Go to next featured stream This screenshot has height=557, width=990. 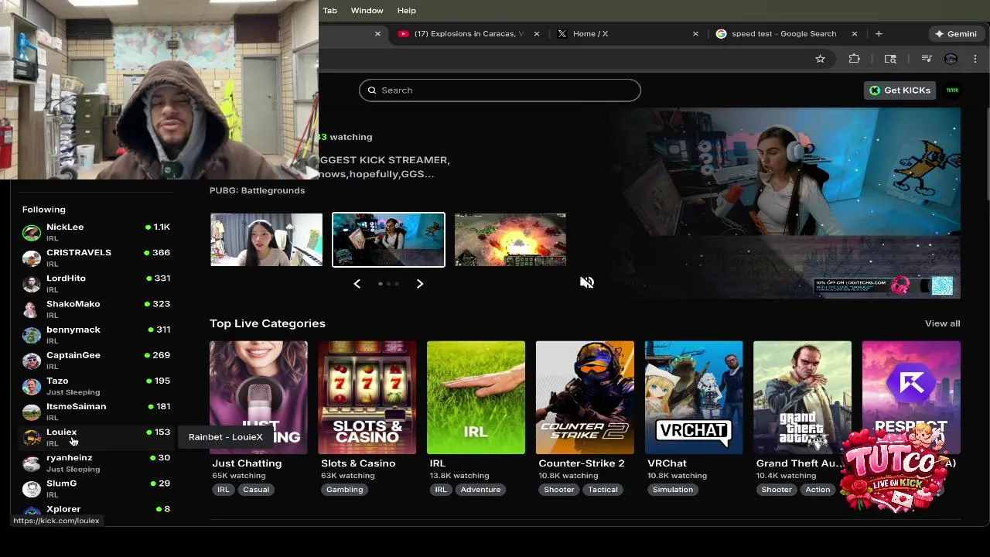click(420, 284)
